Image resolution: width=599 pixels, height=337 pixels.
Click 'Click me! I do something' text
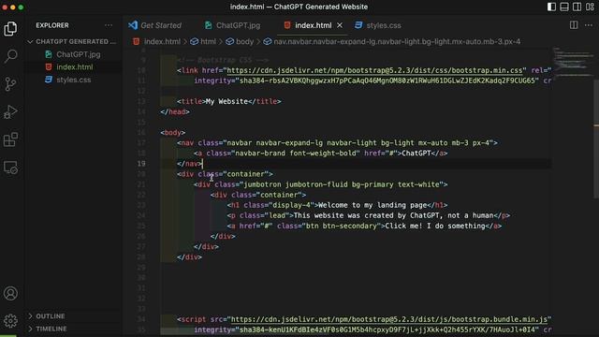(435, 226)
